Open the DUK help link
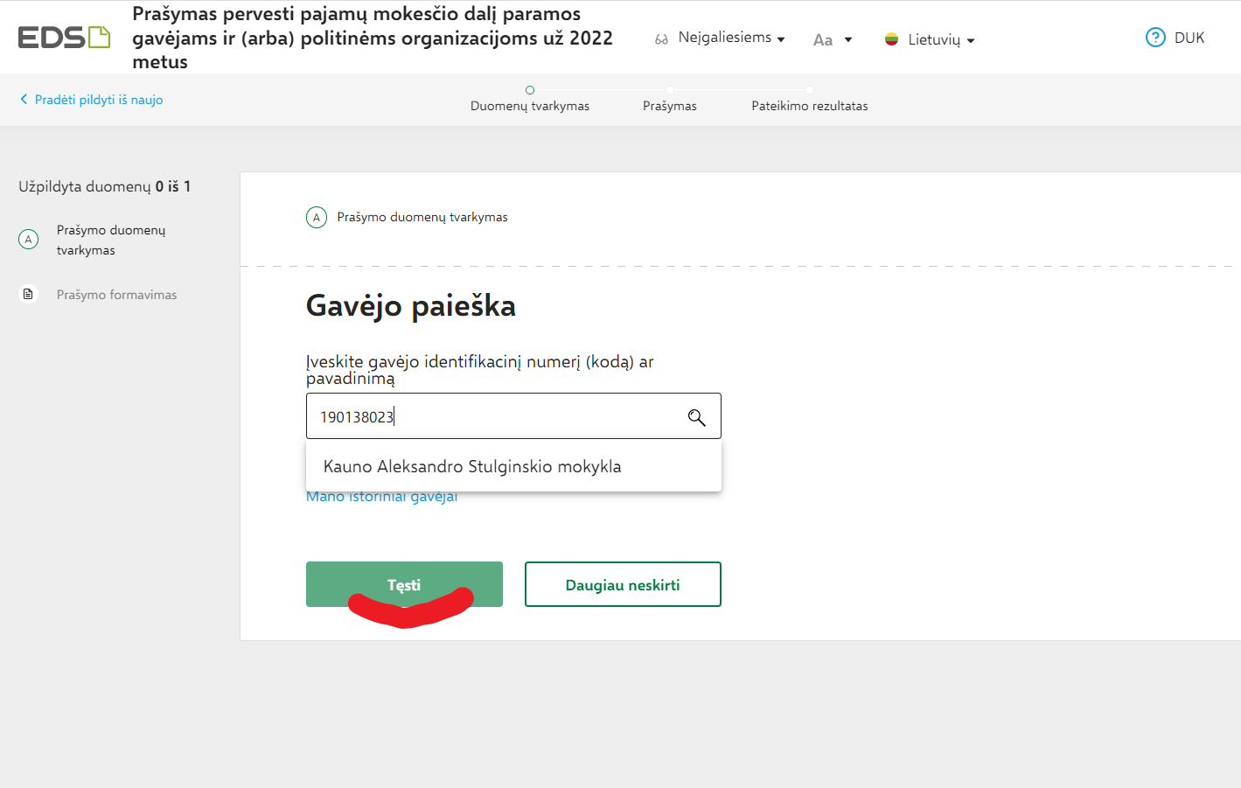This screenshot has width=1241, height=788. [1189, 38]
